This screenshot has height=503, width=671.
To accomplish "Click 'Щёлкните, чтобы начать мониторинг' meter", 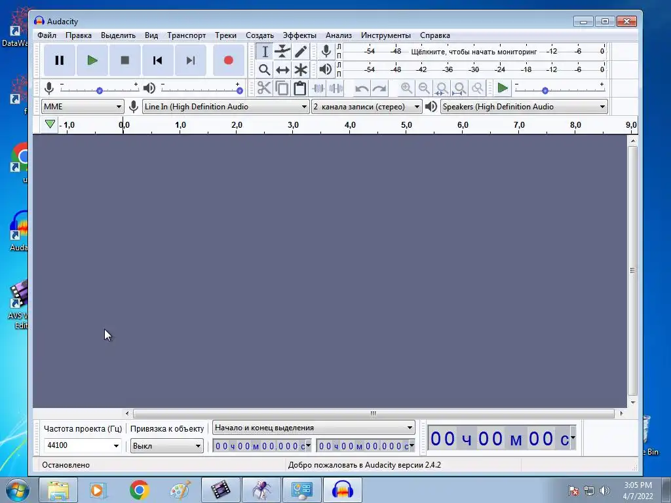I will coord(474,52).
